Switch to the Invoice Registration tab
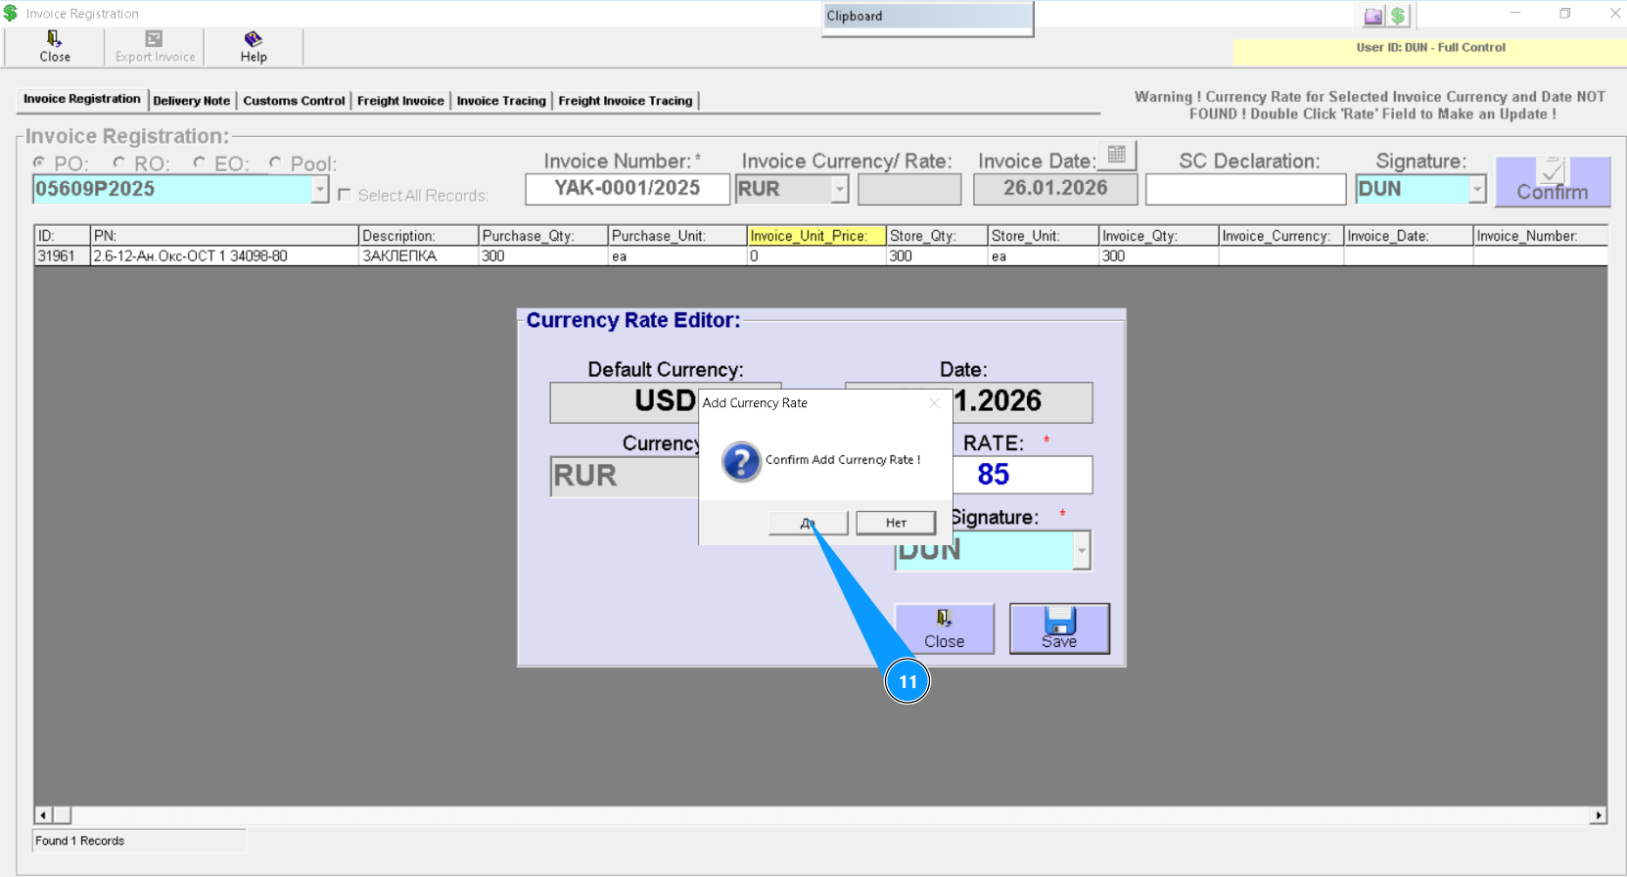Screen dimensions: 1627x877 [x=82, y=99]
